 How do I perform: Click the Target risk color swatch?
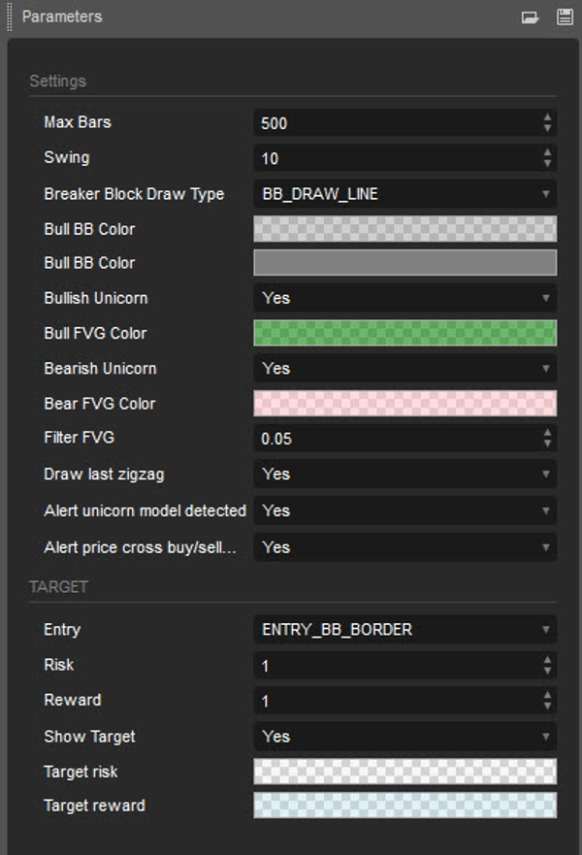coord(404,772)
